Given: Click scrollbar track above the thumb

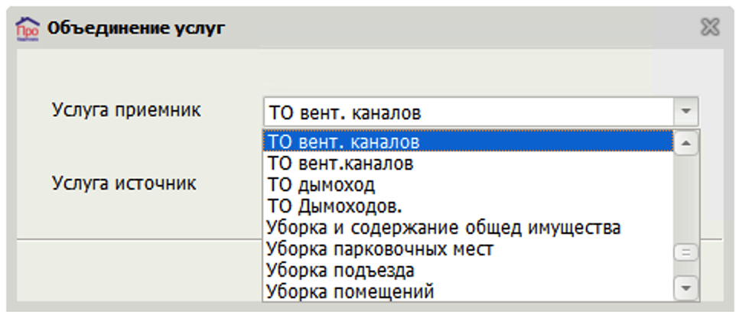Looking at the screenshot, I should [x=686, y=200].
